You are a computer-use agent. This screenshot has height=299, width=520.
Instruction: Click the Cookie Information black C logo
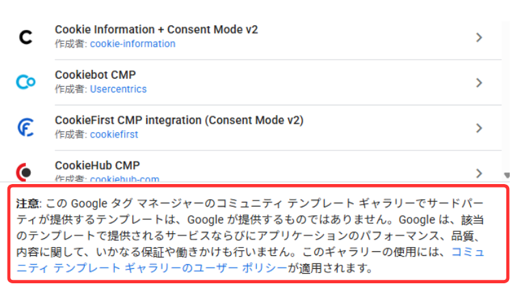[x=25, y=37]
